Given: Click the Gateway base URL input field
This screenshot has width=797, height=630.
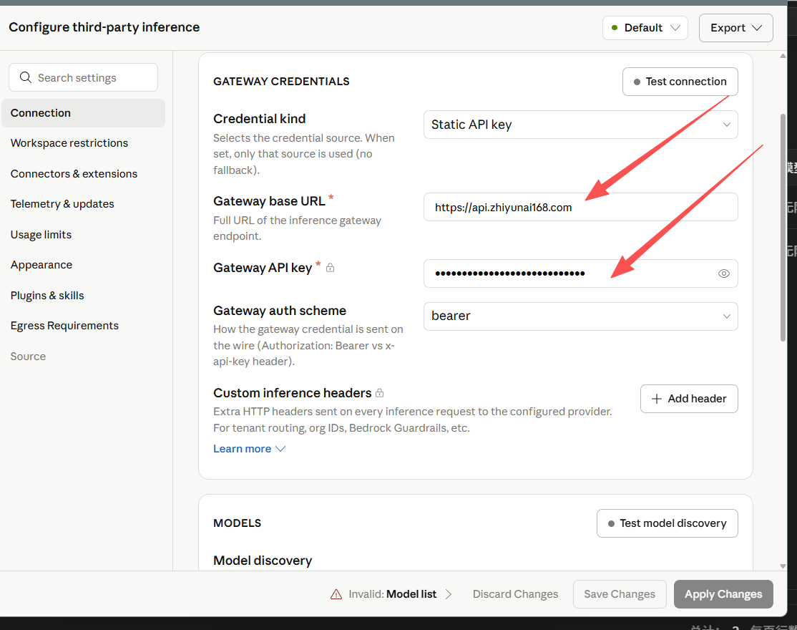Looking at the screenshot, I should pyautogui.click(x=580, y=207).
